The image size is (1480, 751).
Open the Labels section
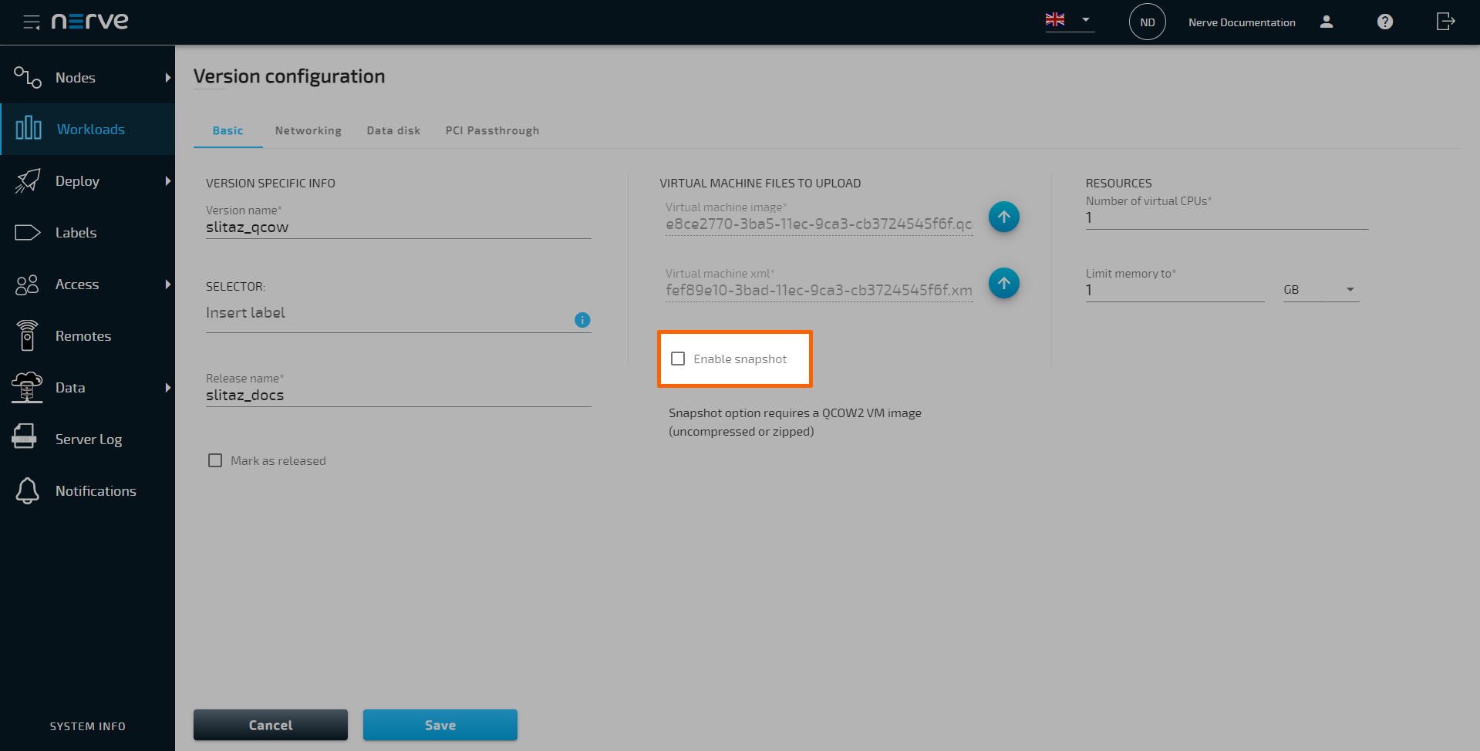(x=76, y=232)
